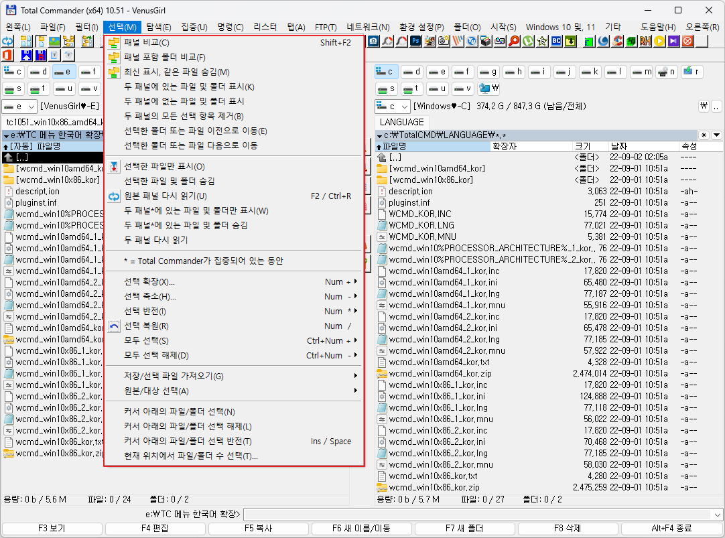Click Alt+F4 종료 button

(671, 529)
